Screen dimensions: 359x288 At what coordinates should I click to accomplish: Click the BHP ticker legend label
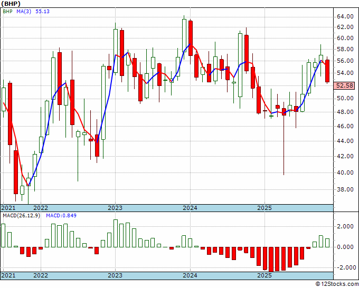pyautogui.click(x=7, y=12)
